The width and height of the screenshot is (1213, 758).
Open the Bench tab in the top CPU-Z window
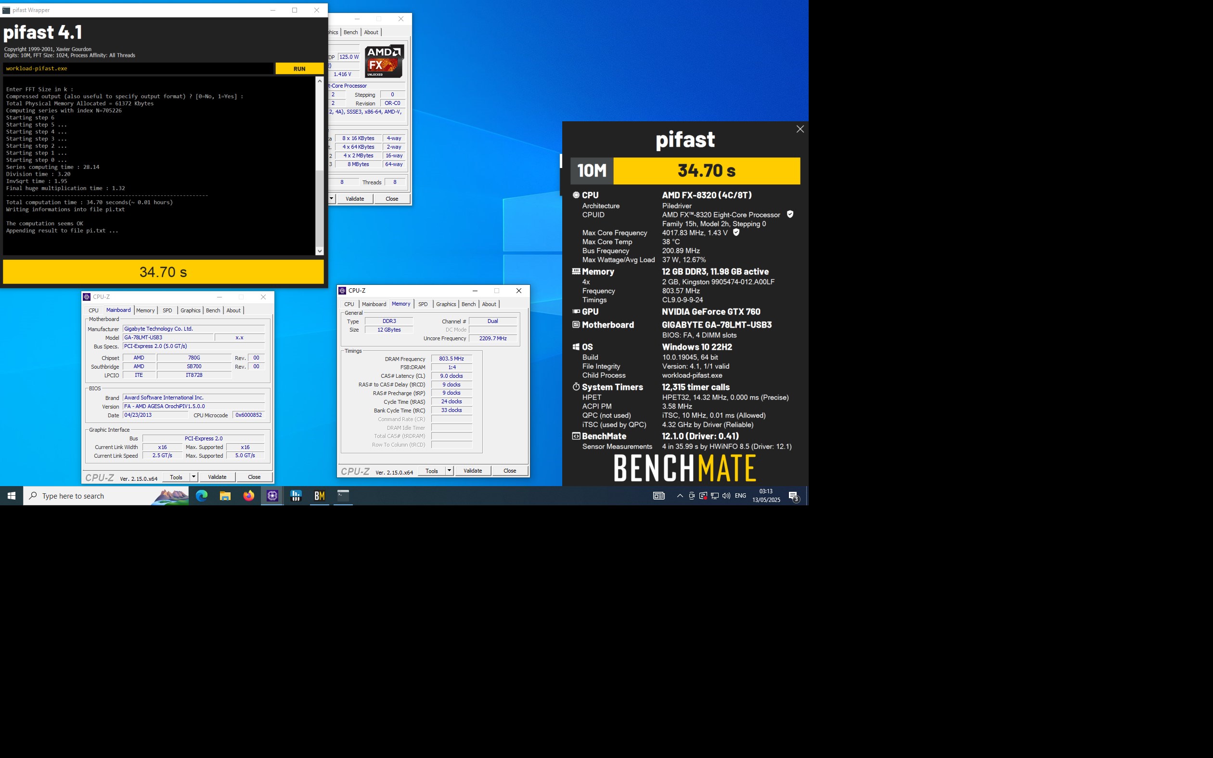point(351,32)
